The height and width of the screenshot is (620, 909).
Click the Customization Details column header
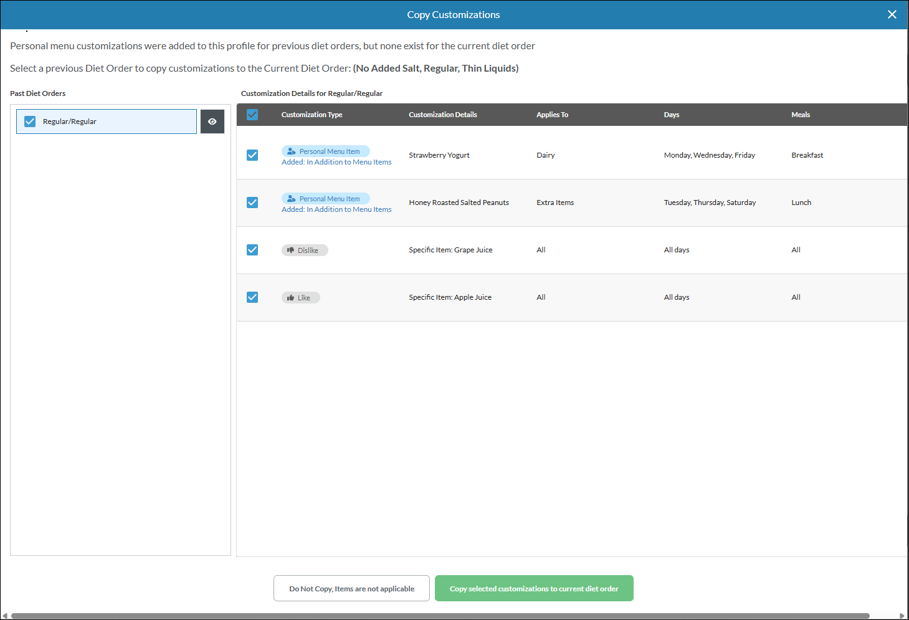pyautogui.click(x=443, y=115)
